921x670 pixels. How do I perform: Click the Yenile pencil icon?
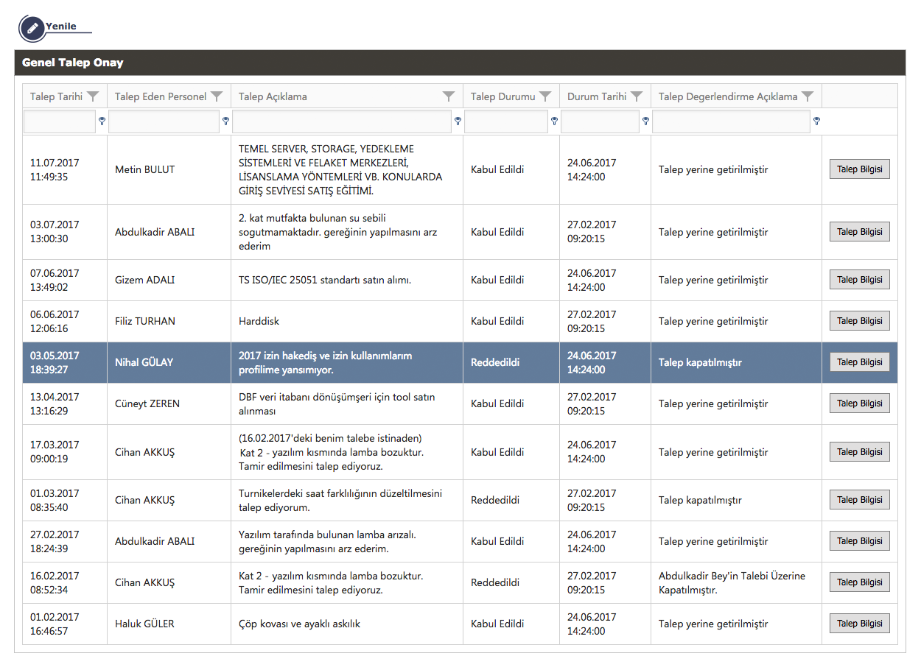[32, 28]
